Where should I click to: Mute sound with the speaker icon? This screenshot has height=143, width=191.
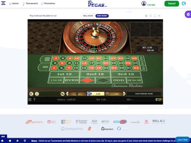[x=31, y=94]
